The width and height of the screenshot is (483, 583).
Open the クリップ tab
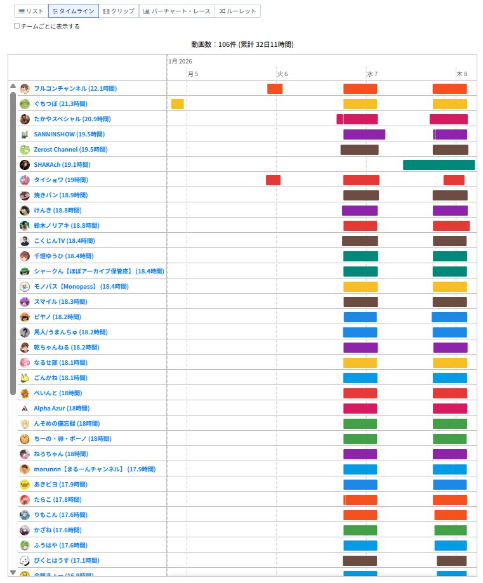coord(119,11)
